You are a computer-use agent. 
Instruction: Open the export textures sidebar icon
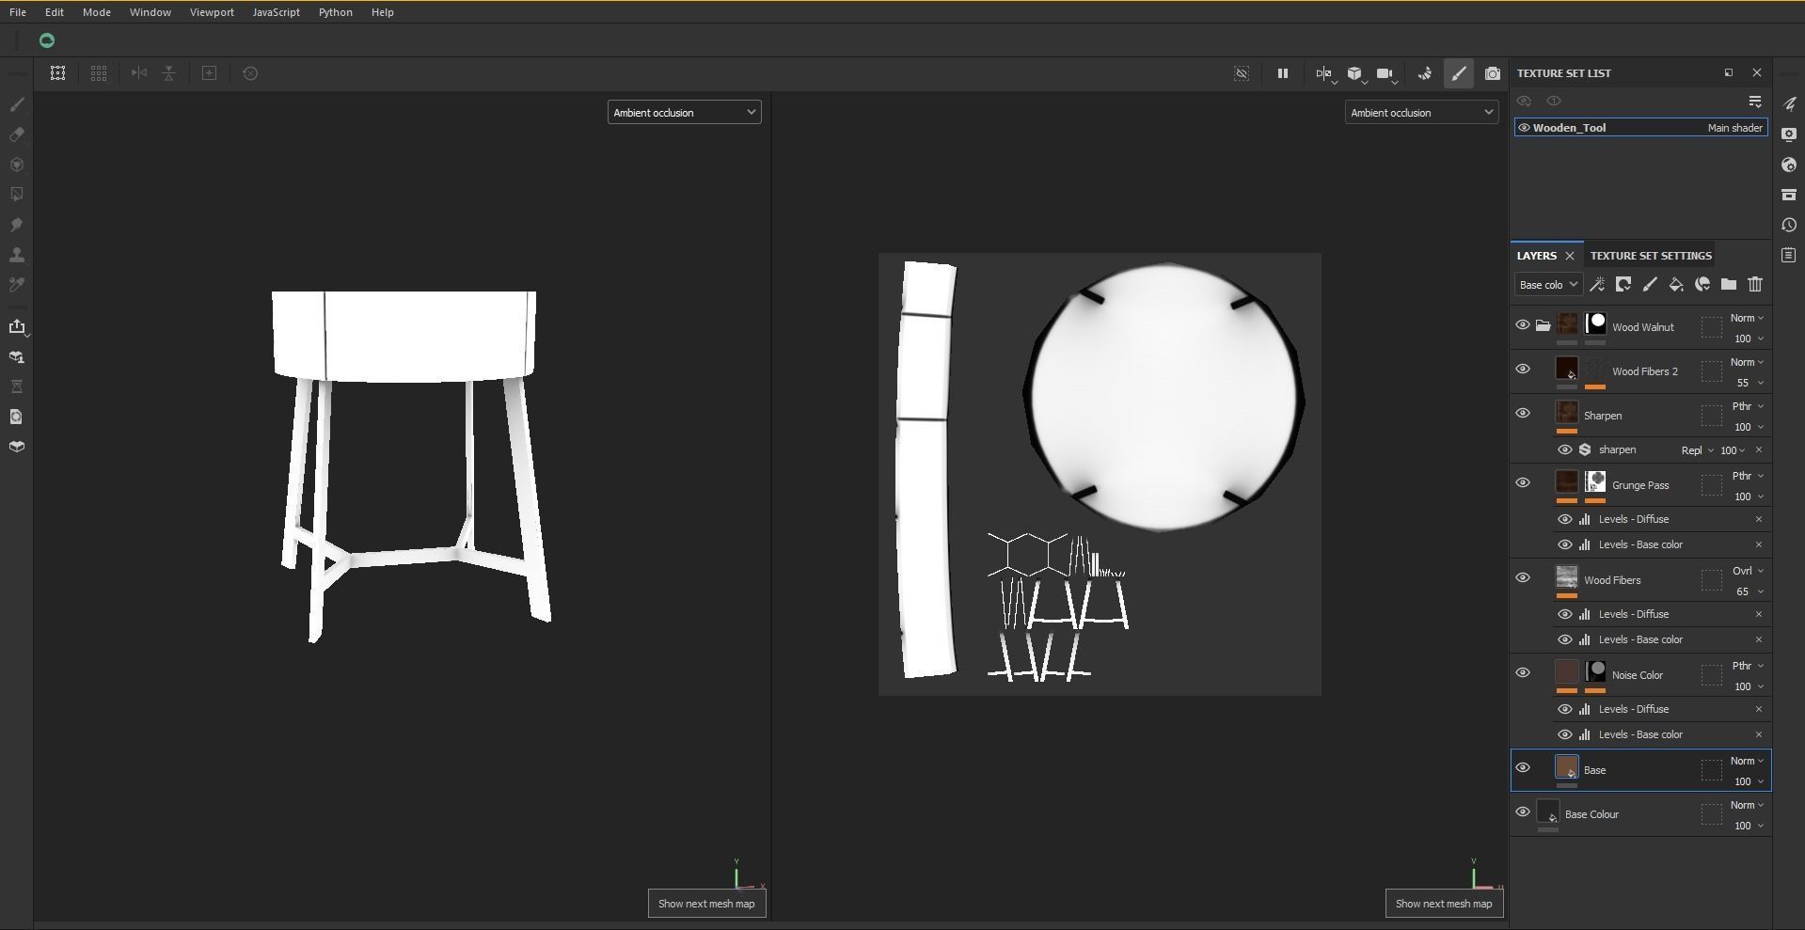pos(17,326)
